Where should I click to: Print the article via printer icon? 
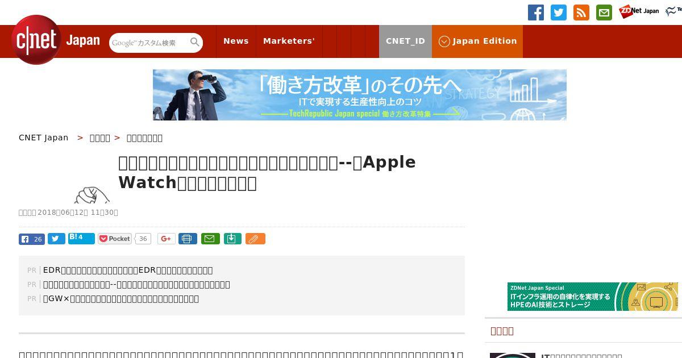pos(188,239)
